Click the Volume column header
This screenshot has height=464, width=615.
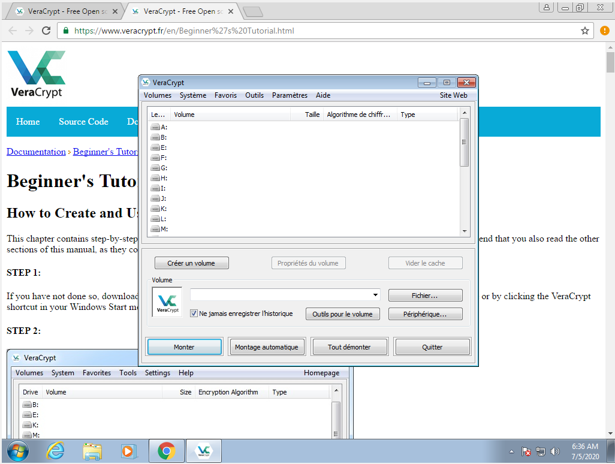[230, 115]
